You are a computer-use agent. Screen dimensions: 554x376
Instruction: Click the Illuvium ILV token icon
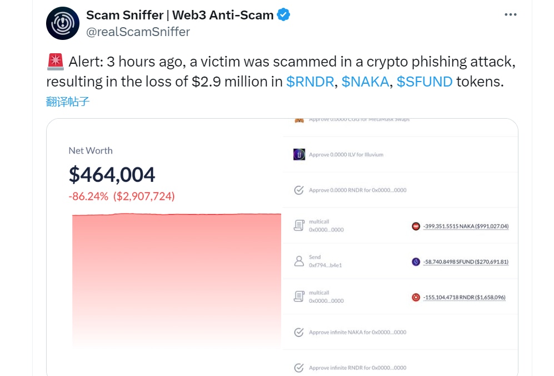(299, 154)
